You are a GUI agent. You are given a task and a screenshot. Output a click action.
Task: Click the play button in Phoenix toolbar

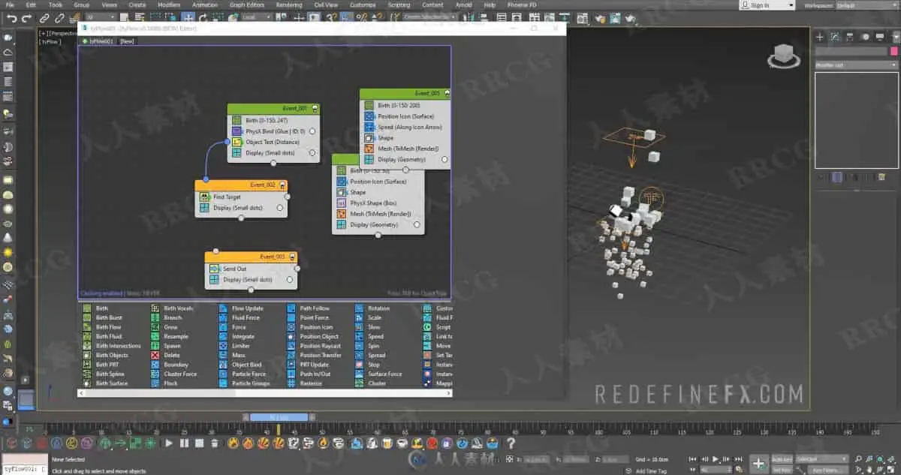click(169, 443)
